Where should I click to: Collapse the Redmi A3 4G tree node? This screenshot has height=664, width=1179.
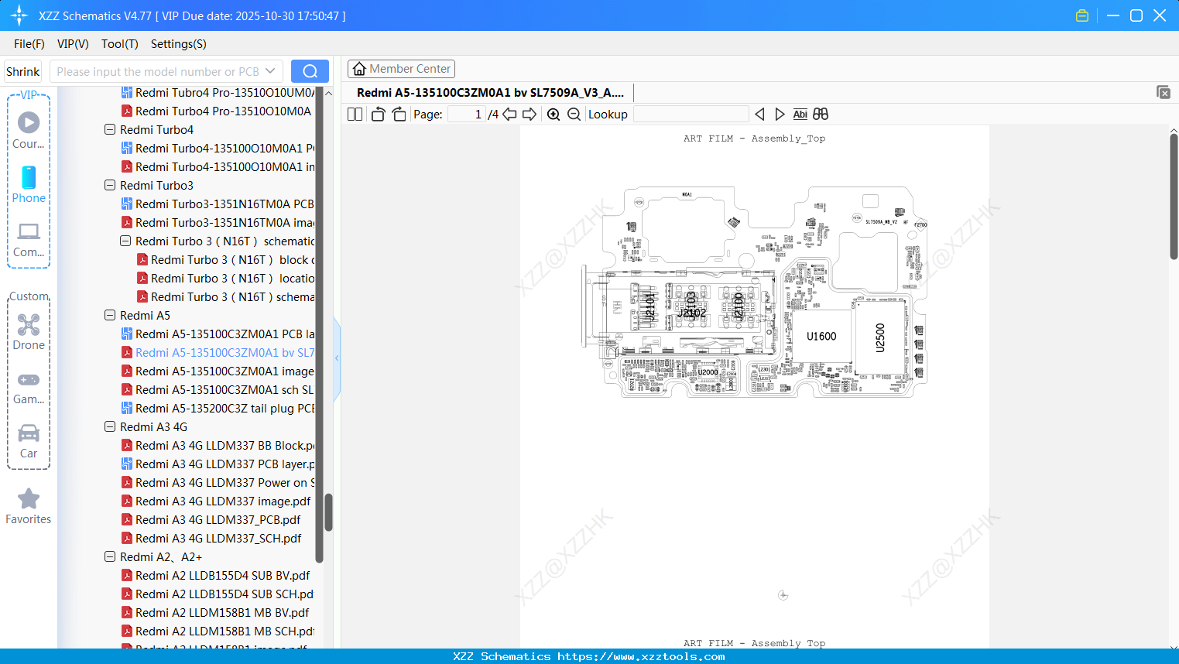[110, 427]
